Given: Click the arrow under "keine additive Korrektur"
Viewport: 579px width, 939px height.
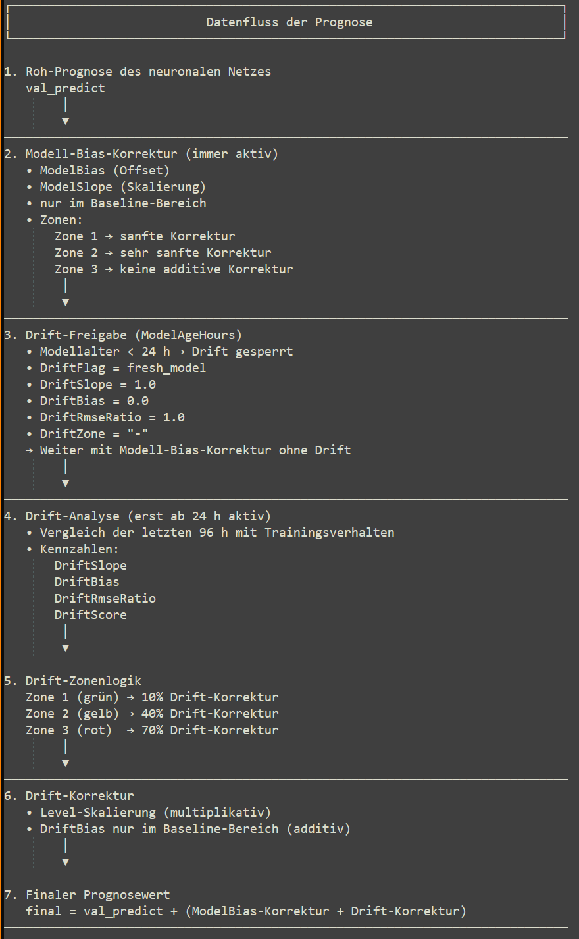Looking at the screenshot, I should pos(65,302).
